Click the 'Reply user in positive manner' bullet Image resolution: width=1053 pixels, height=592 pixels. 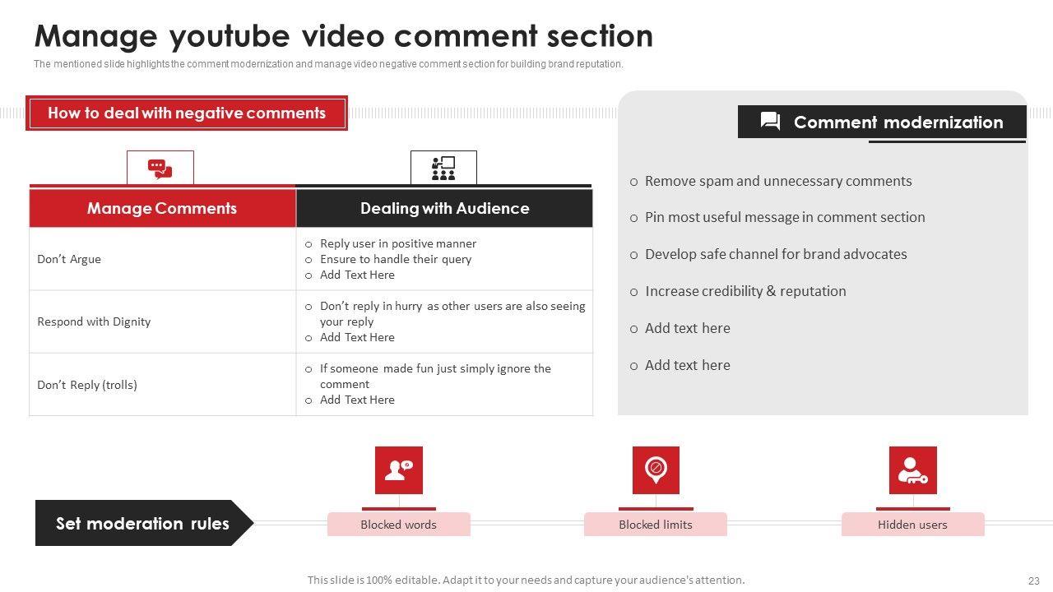coord(398,243)
